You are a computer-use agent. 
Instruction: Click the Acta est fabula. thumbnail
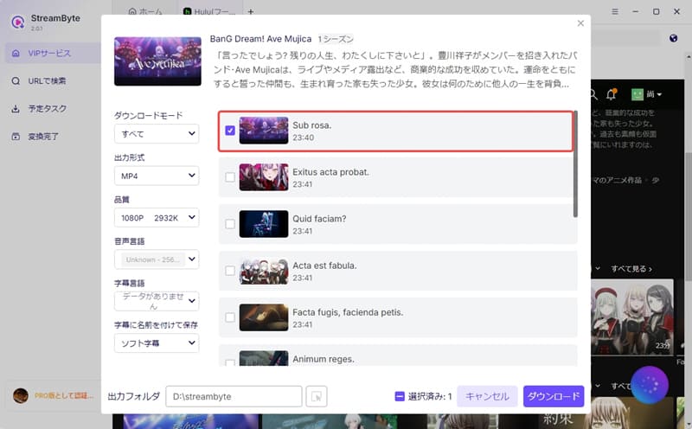(x=264, y=271)
